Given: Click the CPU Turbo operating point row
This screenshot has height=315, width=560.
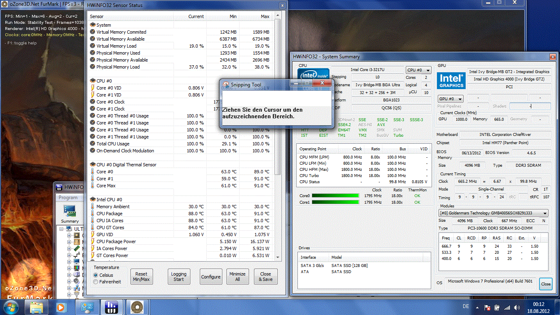Looking at the screenshot, I should (x=363, y=176).
